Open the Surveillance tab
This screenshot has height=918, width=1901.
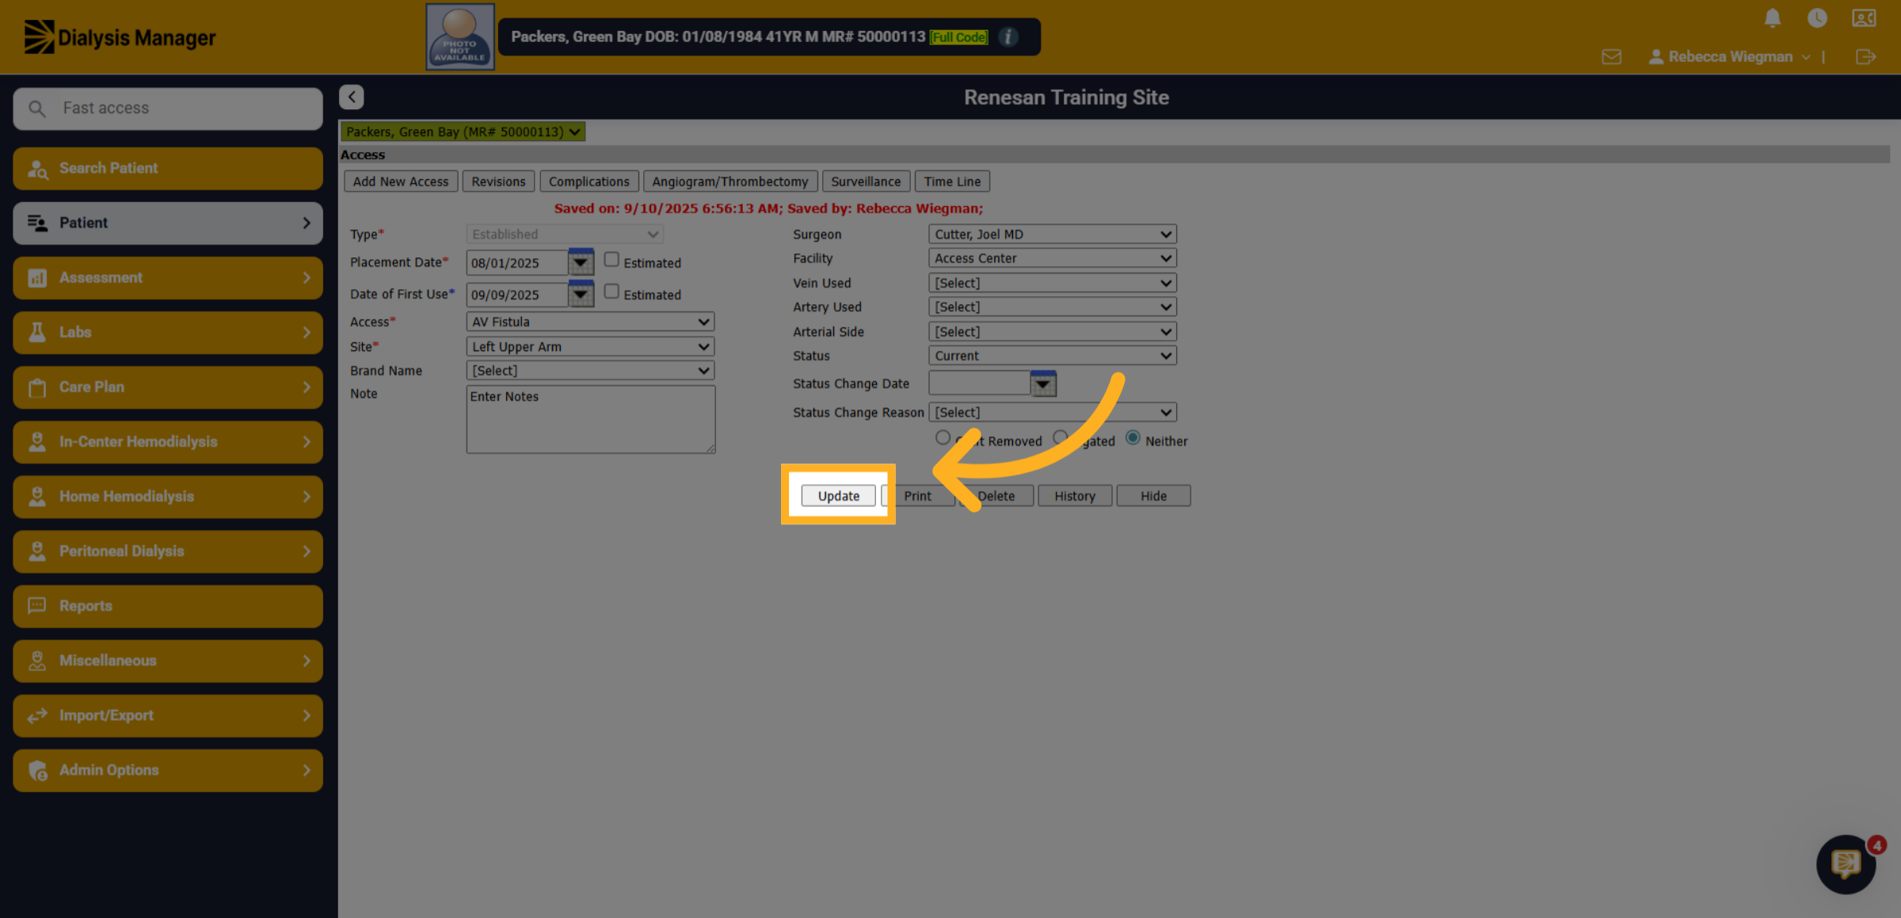pyautogui.click(x=866, y=181)
